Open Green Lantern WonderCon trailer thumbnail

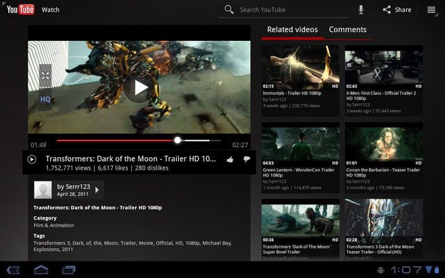pos(300,145)
